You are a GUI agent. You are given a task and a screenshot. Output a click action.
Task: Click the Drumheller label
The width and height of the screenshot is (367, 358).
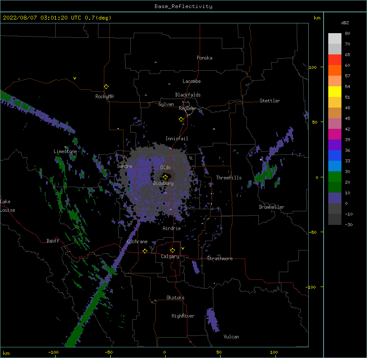pos(272,207)
